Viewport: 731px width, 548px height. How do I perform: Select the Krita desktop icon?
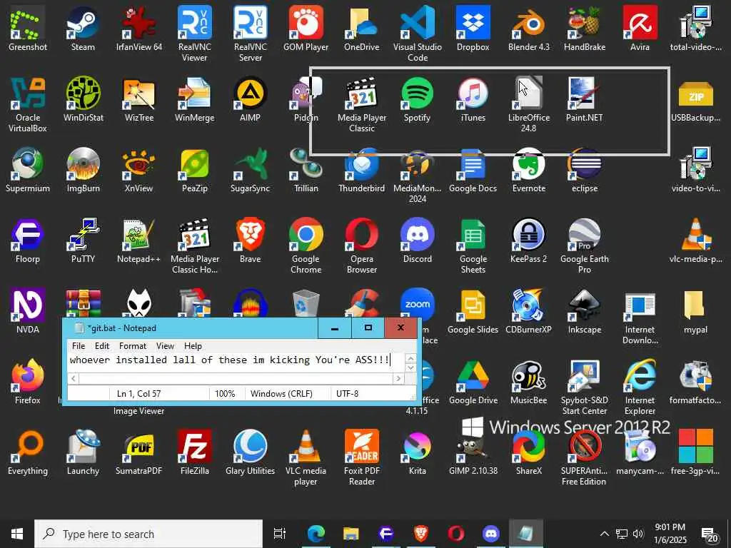[x=417, y=453]
